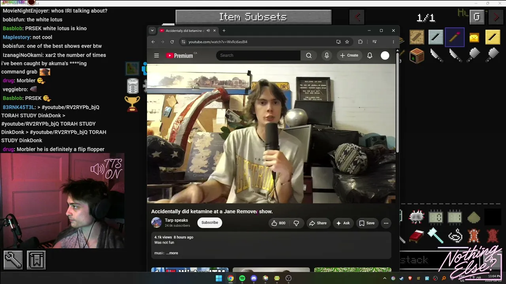Click the Share button
This screenshot has width=506, height=284.
tap(318, 223)
